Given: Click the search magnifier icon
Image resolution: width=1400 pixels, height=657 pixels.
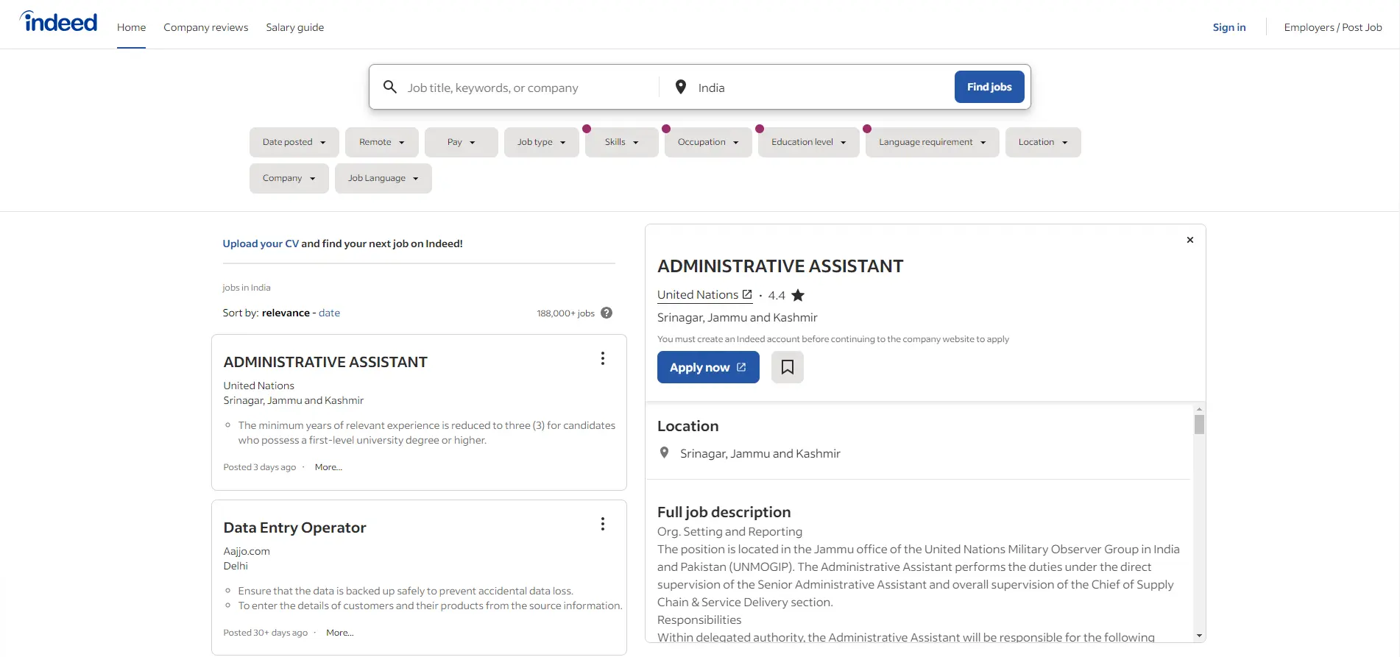Looking at the screenshot, I should (x=390, y=87).
